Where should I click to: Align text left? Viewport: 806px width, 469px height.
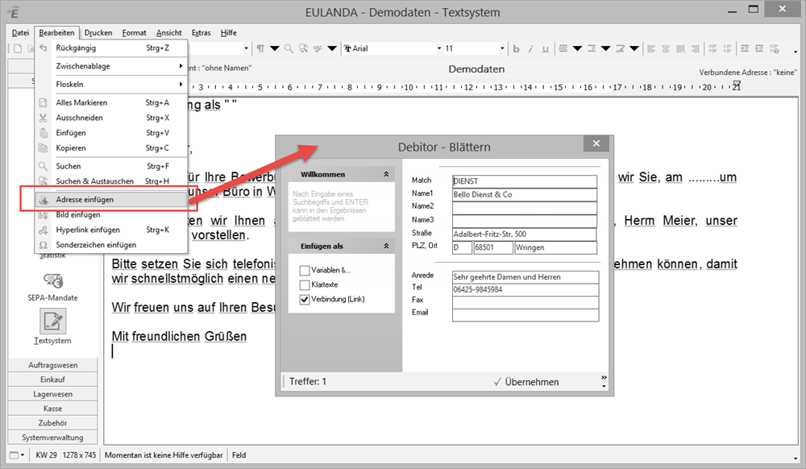651,49
